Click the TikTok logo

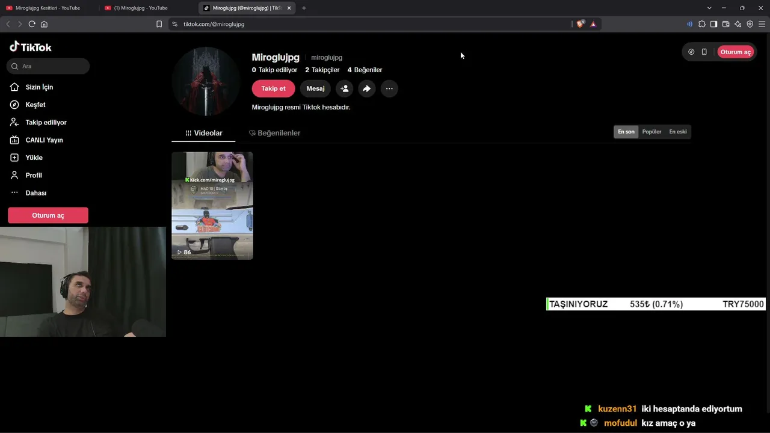click(x=31, y=47)
